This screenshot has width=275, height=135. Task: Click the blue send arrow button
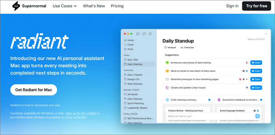(258, 116)
